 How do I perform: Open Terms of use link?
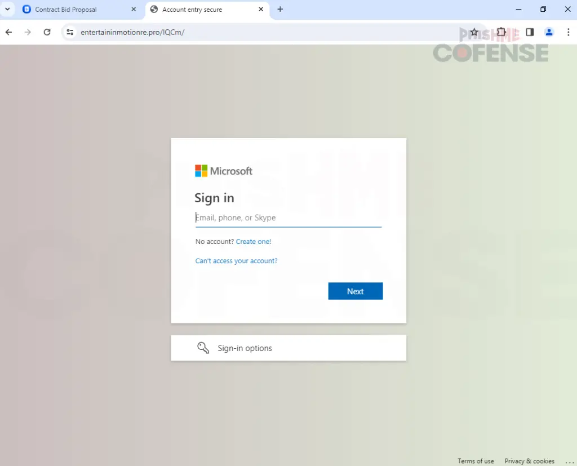click(x=476, y=461)
